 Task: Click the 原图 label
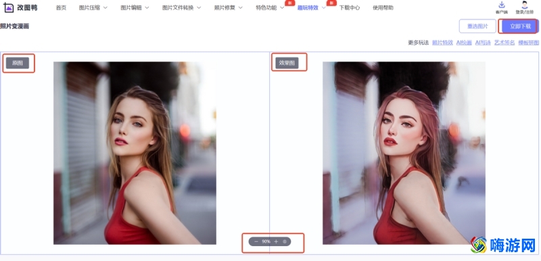pos(18,63)
